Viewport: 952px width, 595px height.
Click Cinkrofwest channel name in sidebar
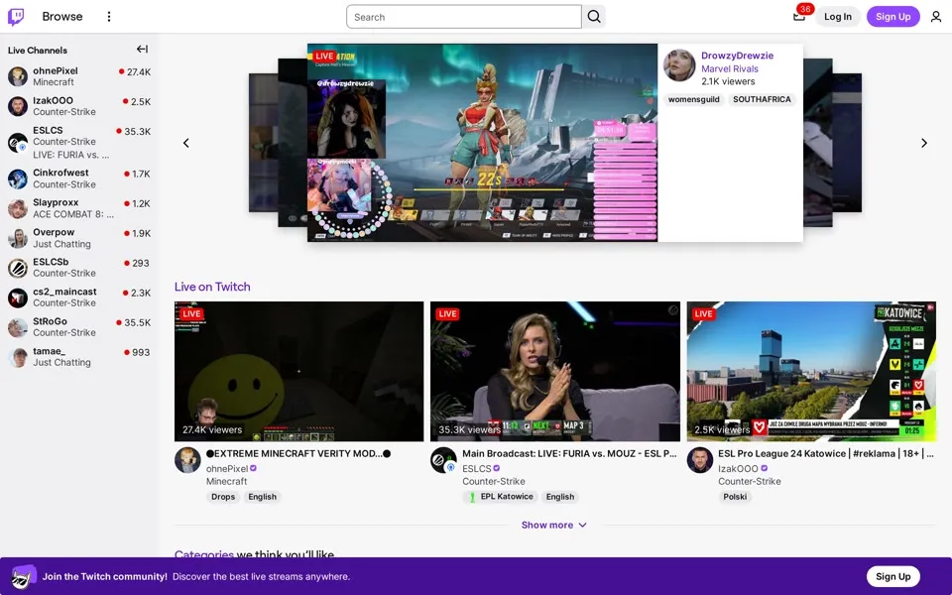(60, 173)
